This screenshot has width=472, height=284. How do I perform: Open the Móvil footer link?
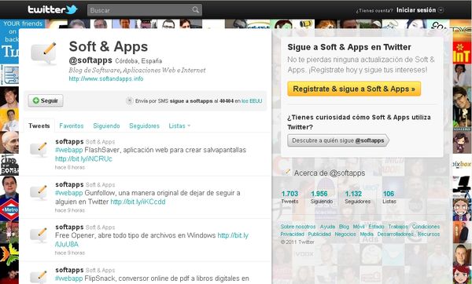(x=359, y=227)
